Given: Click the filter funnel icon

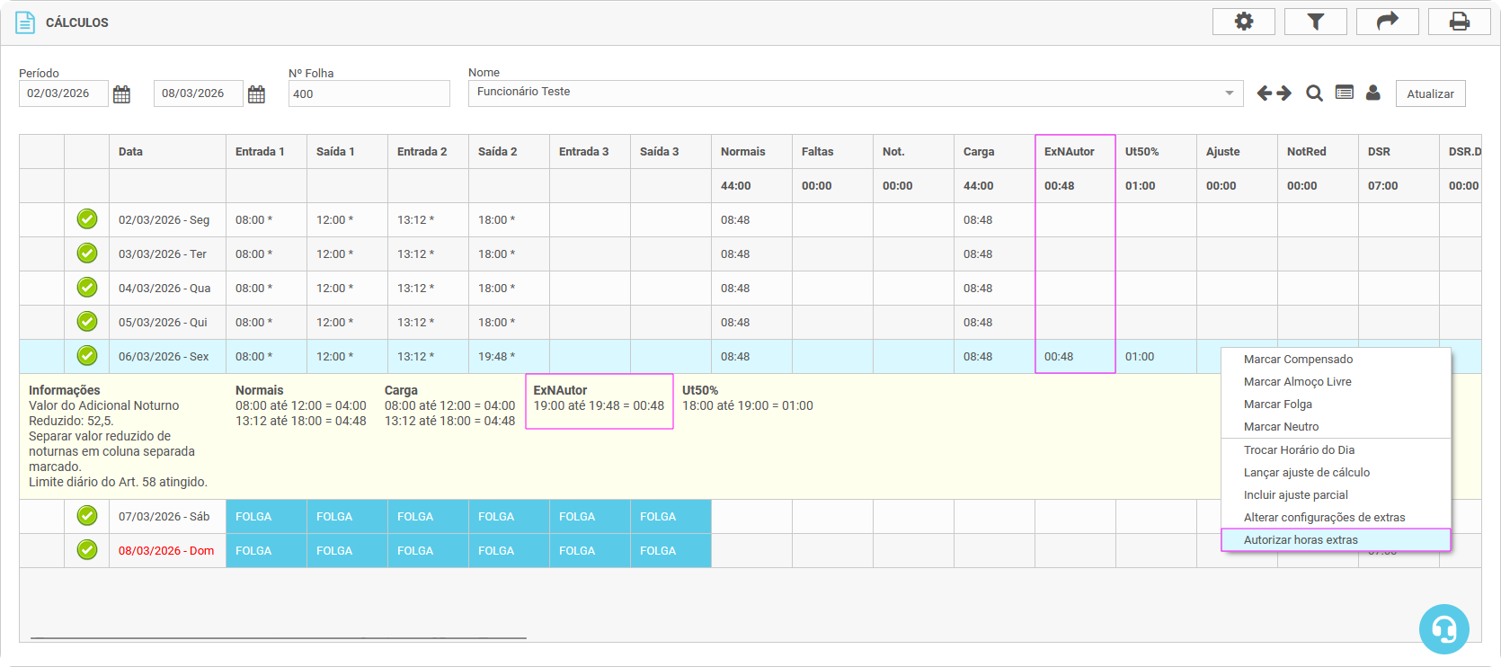Looking at the screenshot, I should [x=1315, y=22].
